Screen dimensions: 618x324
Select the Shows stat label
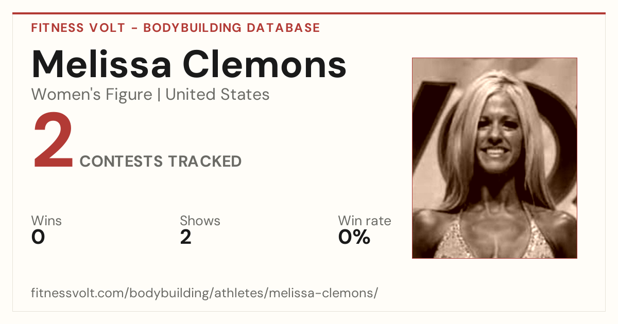[200, 221]
